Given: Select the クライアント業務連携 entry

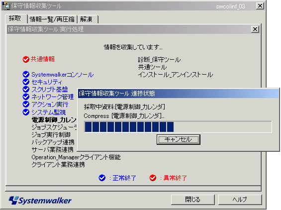Looking at the screenshot, I should [x=58, y=165].
